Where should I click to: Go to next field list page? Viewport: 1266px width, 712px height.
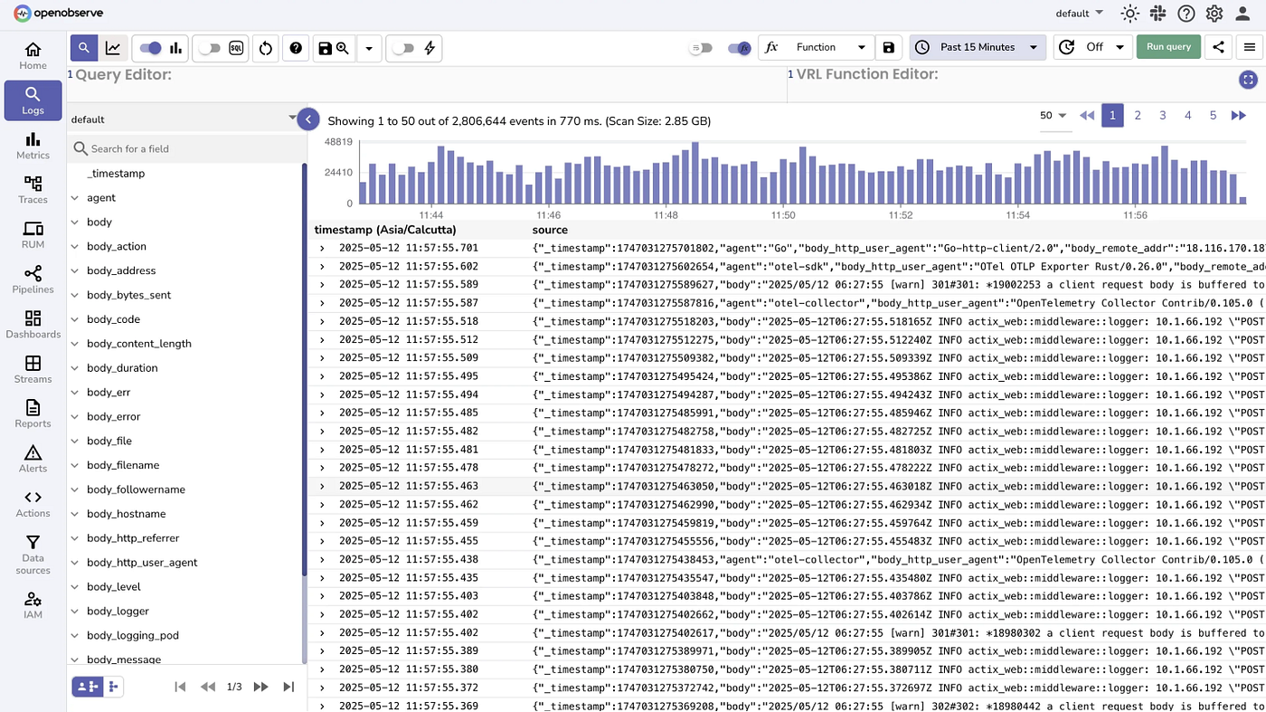pos(261,687)
